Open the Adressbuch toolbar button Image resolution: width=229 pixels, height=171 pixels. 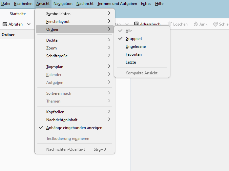[x=147, y=24]
